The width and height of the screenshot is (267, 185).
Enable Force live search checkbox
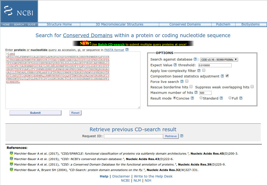coord(187,81)
